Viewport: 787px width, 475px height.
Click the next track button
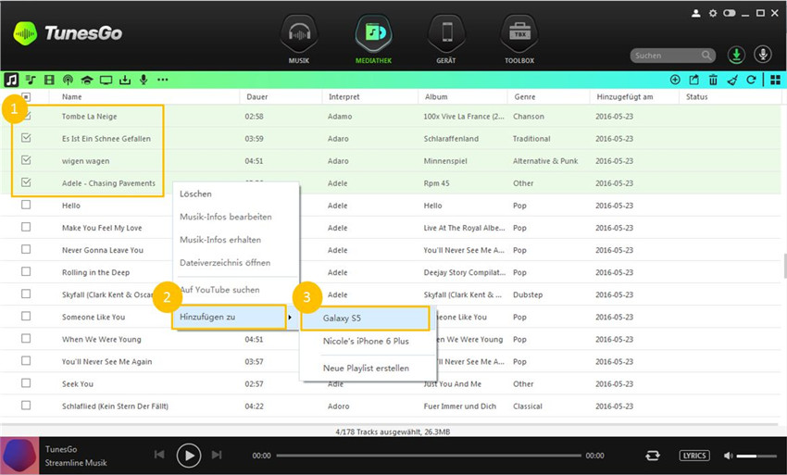coord(217,455)
